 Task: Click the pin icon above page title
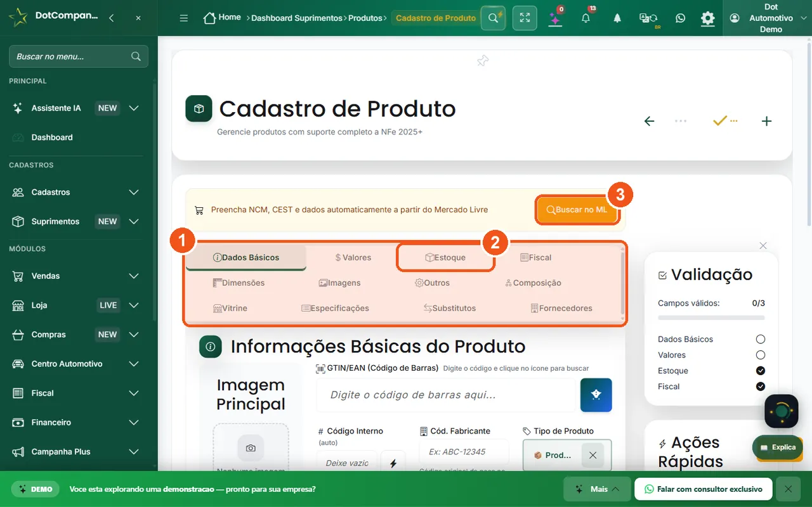(483, 61)
